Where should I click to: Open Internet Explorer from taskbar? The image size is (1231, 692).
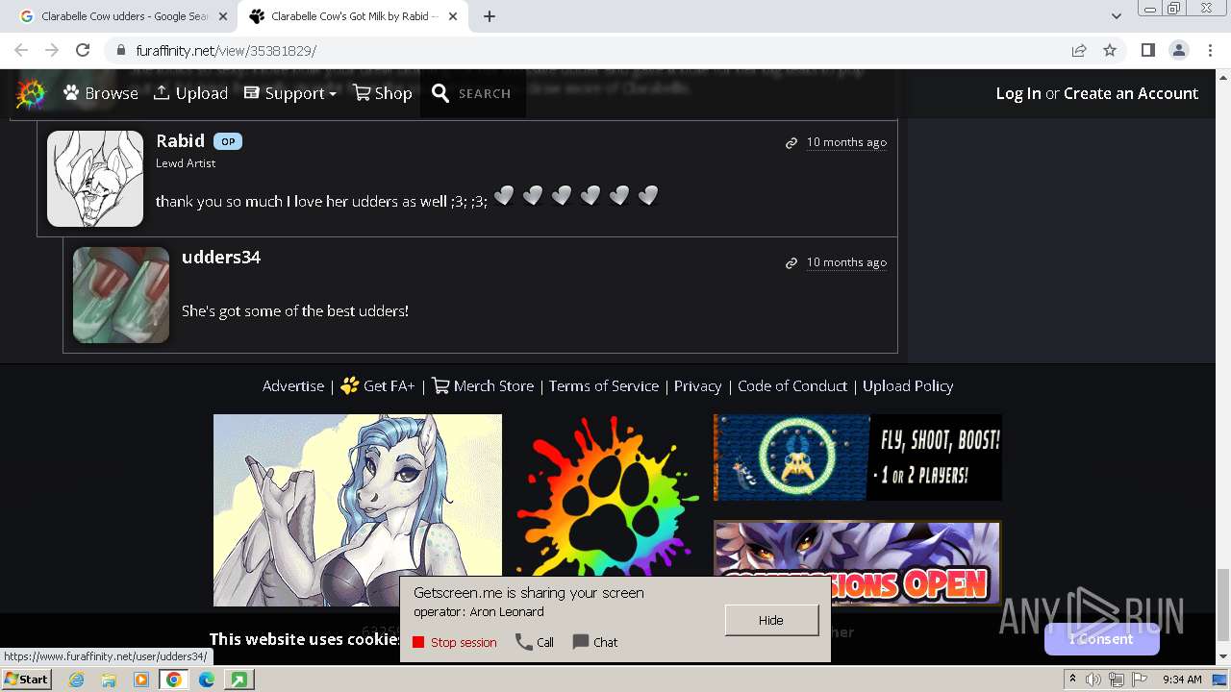pos(77,680)
